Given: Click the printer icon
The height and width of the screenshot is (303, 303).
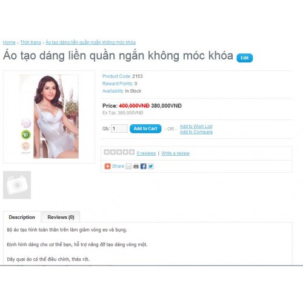Looking at the screenshot, I should 136,166.
